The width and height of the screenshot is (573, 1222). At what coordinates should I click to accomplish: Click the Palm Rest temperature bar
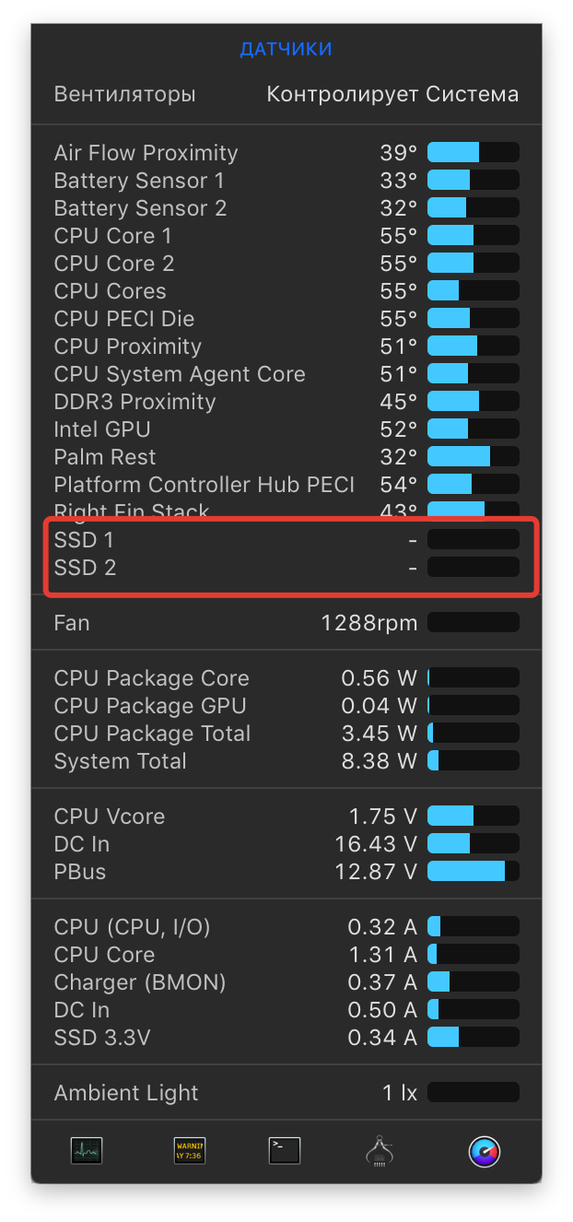coord(473,457)
